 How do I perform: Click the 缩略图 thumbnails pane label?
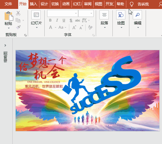click(6, 57)
